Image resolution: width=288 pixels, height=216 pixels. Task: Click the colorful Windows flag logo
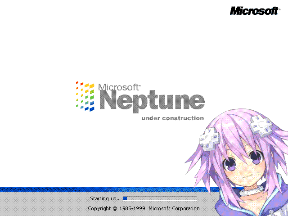tap(85, 96)
